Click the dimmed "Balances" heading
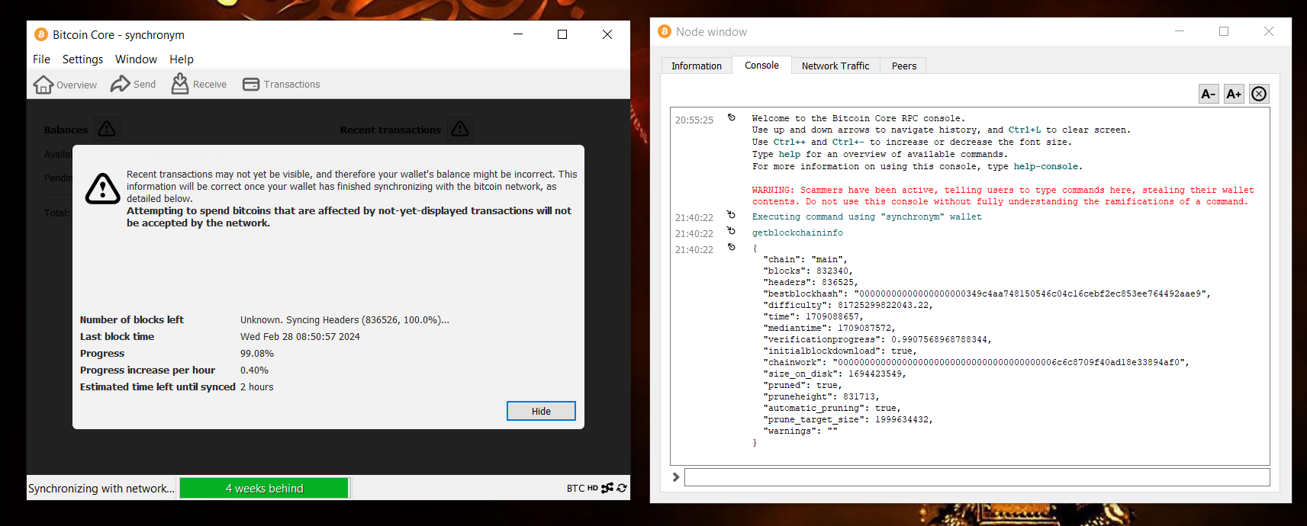Image resolution: width=1307 pixels, height=526 pixels. click(66, 130)
